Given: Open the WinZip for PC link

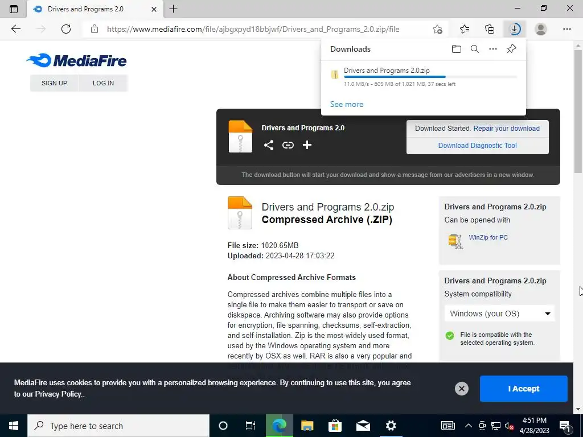Looking at the screenshot, I should 488,237.
